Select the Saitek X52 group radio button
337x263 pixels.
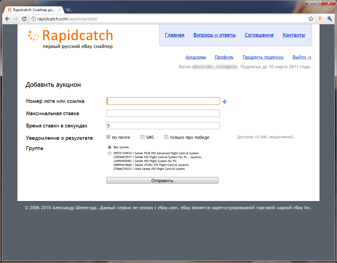(x=110, y=153)
